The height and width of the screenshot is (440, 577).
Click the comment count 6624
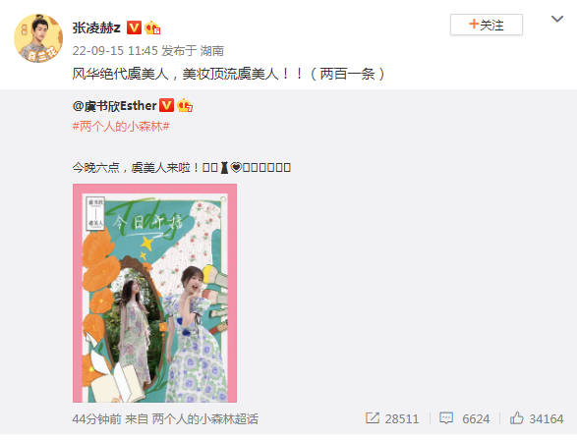click(x=476, y=418)
